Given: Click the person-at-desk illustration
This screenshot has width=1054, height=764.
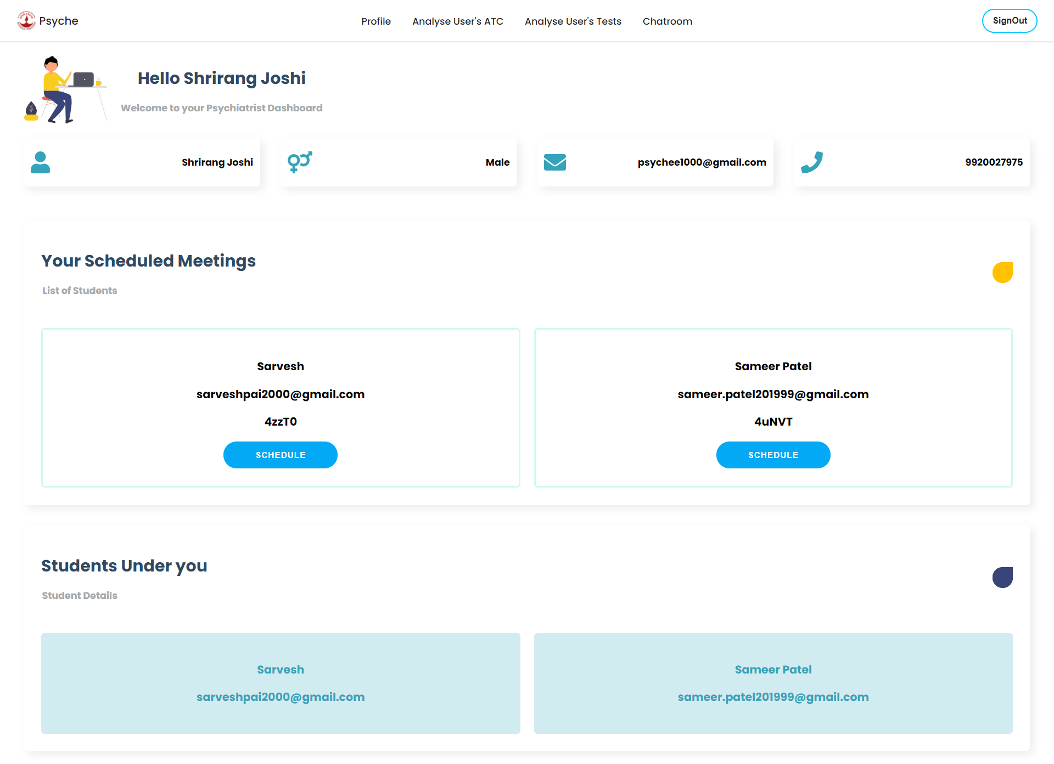Looking at the screenshot, I should (x=65, y=89).
